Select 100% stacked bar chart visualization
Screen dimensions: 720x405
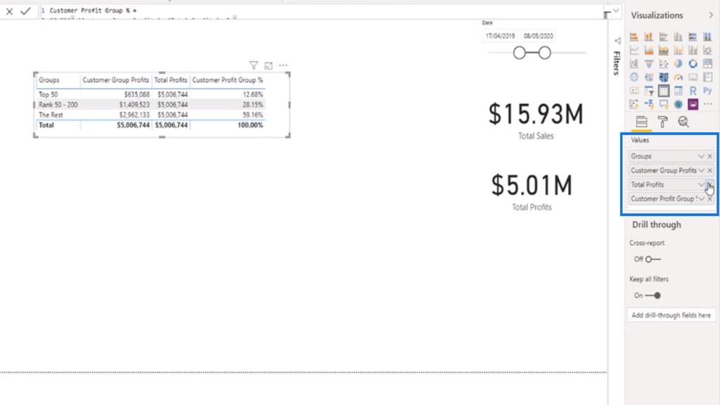tap(693, 37)
